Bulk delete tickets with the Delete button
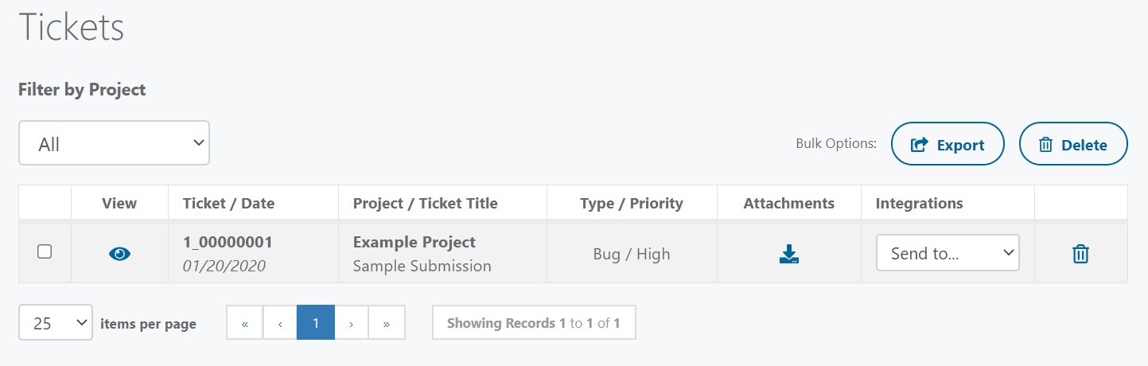The image size is (1148, 366). pyautogui.click(x=1073, y=144)
